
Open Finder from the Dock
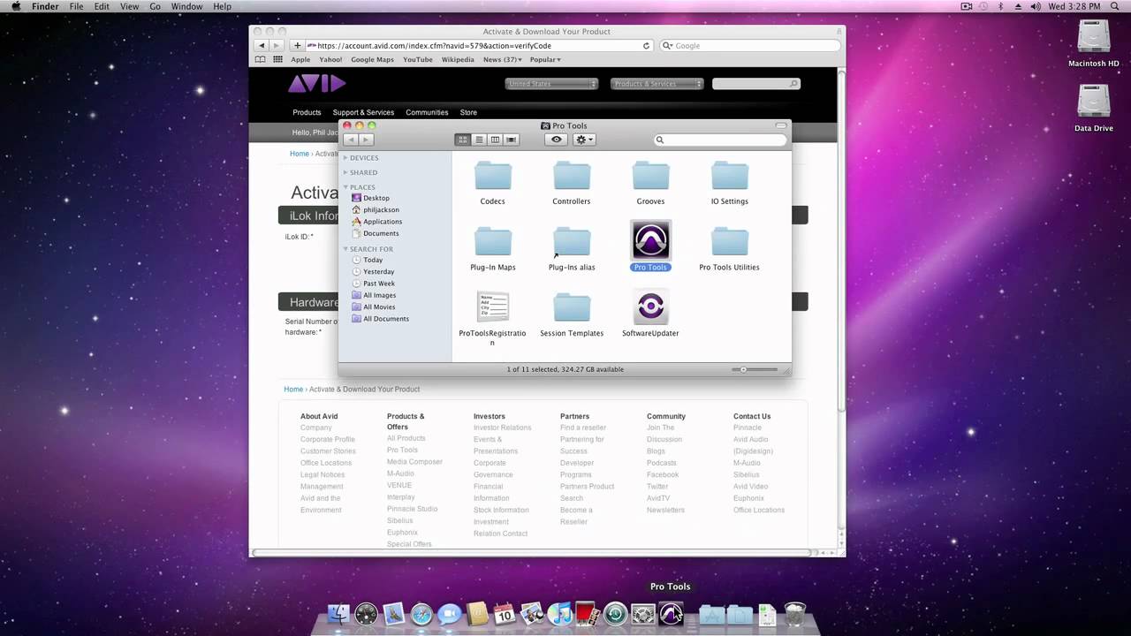click(x=338, y=613)
